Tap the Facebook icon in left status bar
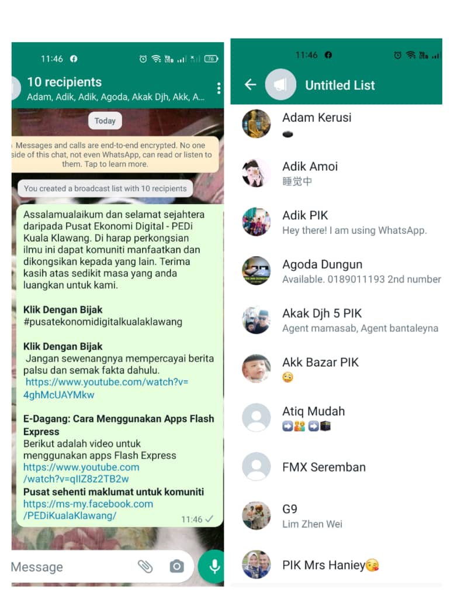 pos(74,58)
